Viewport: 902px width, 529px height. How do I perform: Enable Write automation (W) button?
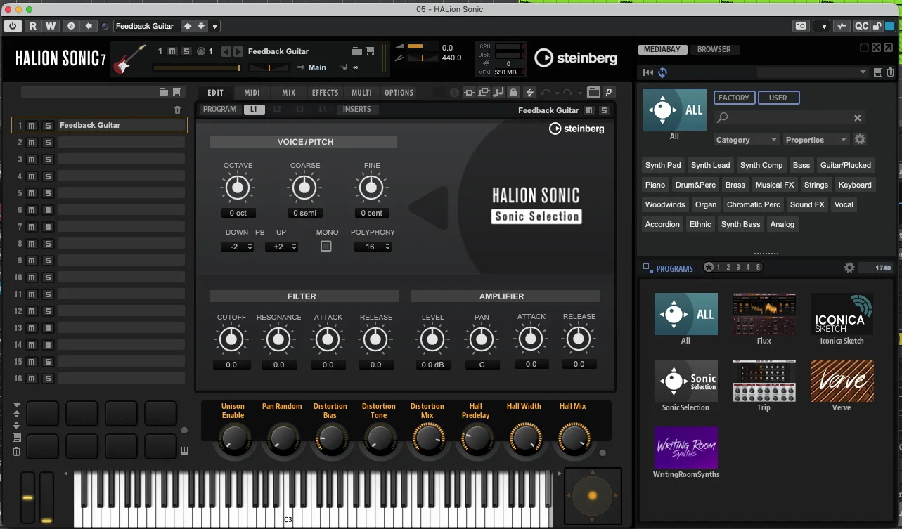pyautogui.click(x=51, y=26)
